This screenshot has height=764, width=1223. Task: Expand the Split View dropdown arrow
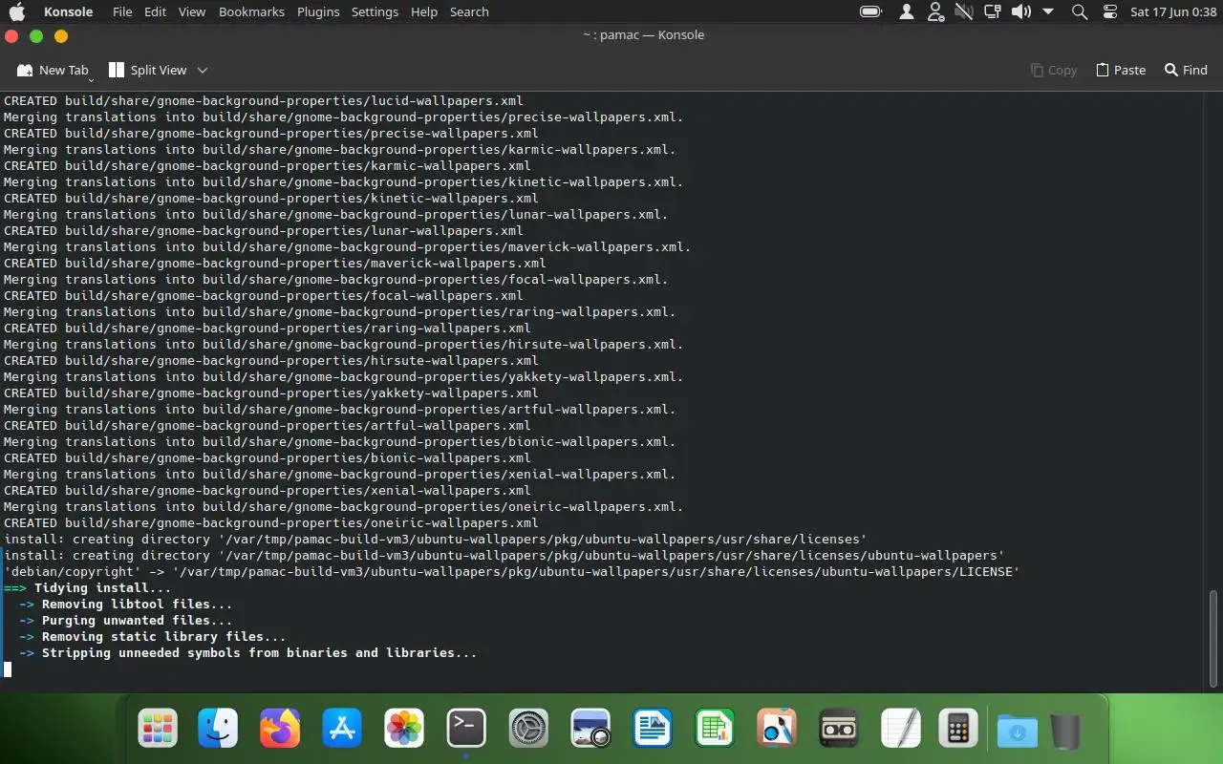[203, 70]
